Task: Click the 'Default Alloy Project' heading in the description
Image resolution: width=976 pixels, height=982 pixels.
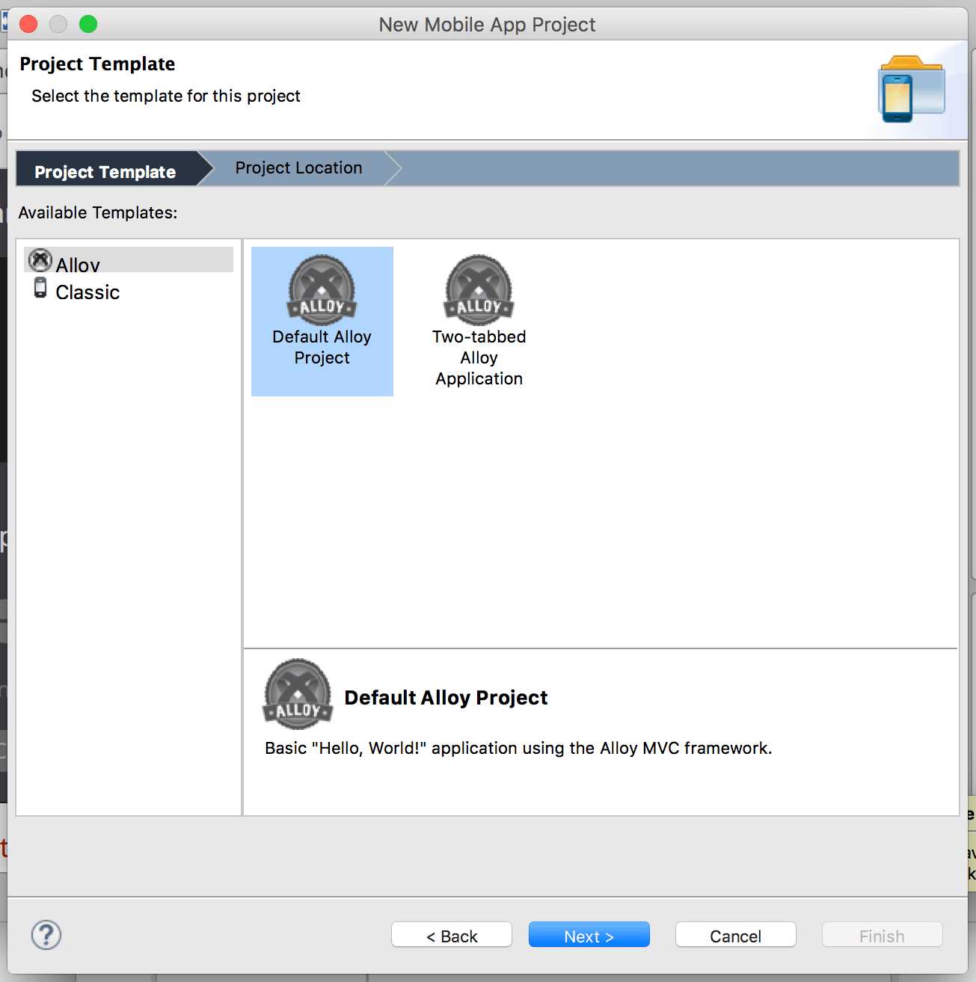Action: [x=446, y=698]
